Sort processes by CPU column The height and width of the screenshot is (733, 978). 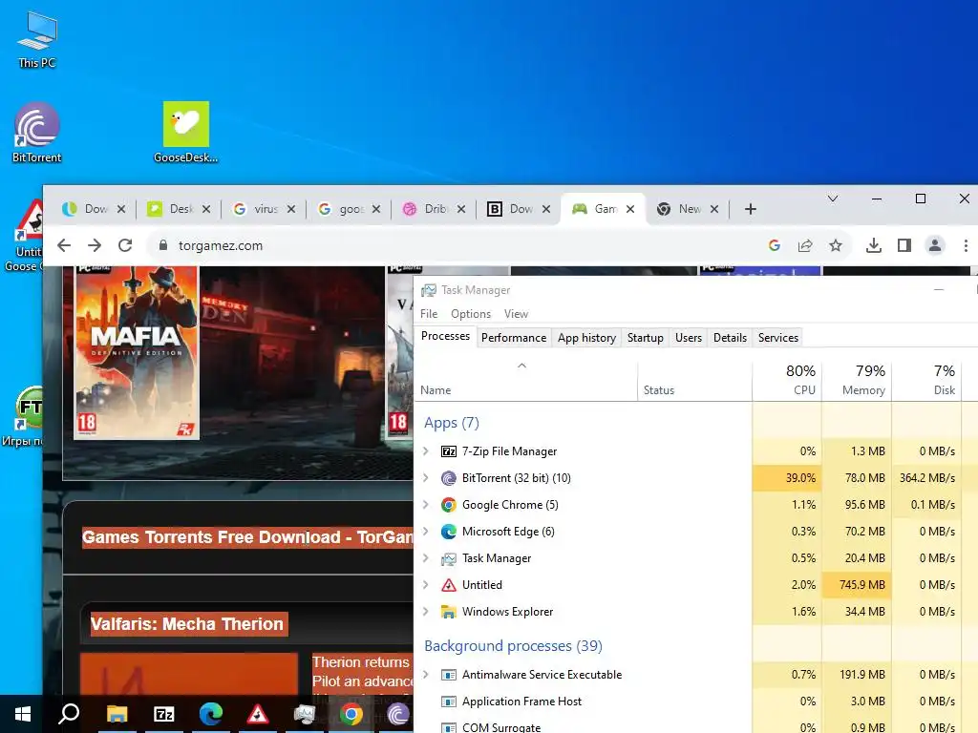coord(787,380)
